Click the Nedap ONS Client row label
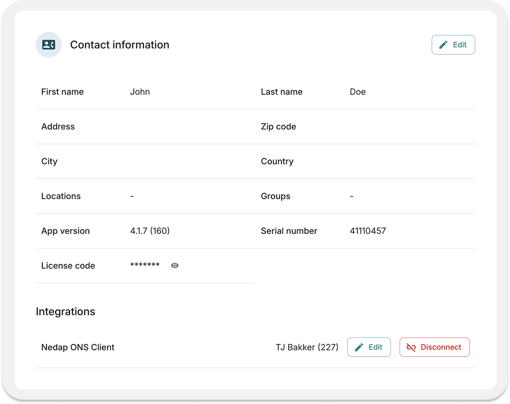The image size is (510, 404). [x=78, y=347]
